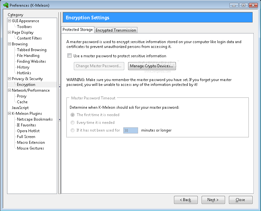Click Change Master Password button
261x211 pixels.
coord(99,66)
